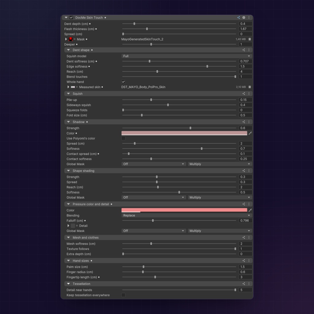Open the Blending Replace dropdown
The height and width of the screenshot is (314, 314).
tap(187, 216)
